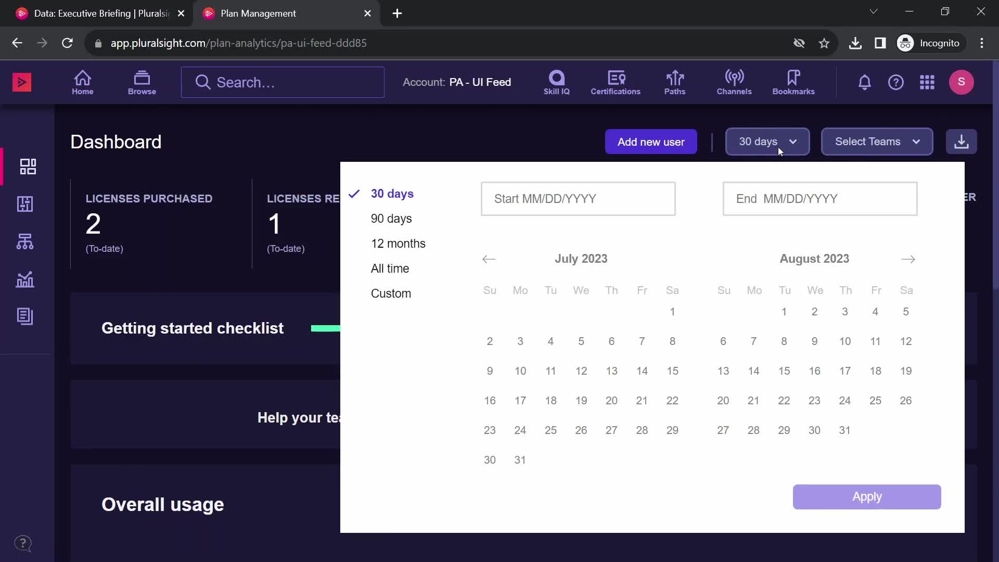
Task: Open the Browse menu item
Action: (x=142, y=82)
